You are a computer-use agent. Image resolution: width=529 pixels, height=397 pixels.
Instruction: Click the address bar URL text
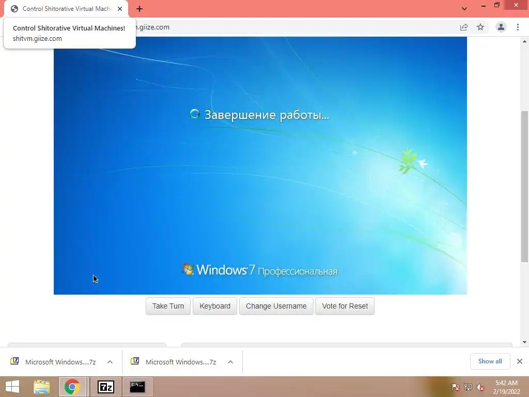tap(153, 27)
